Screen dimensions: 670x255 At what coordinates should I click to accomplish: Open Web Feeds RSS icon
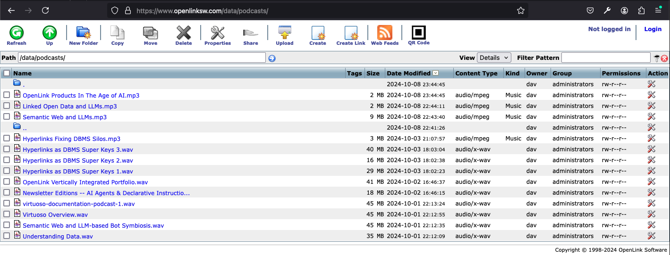point(385,33)
